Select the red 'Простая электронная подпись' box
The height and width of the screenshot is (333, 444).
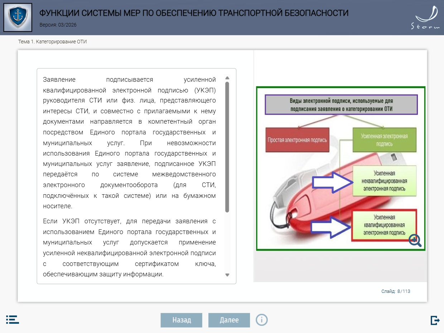[x=298, y=140]
